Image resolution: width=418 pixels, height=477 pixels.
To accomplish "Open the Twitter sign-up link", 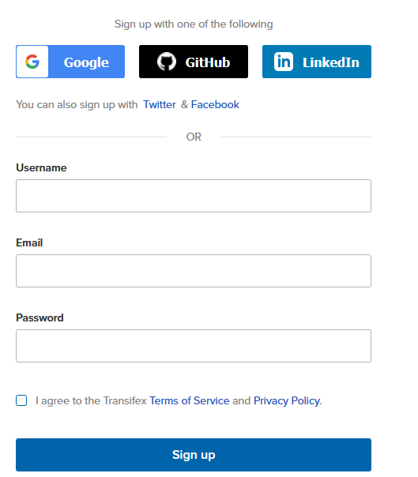I will [x=160, y=105].
